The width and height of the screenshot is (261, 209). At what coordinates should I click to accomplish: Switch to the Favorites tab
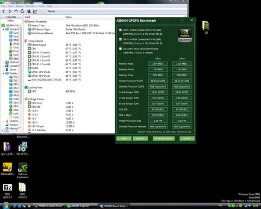pos(11,17)
